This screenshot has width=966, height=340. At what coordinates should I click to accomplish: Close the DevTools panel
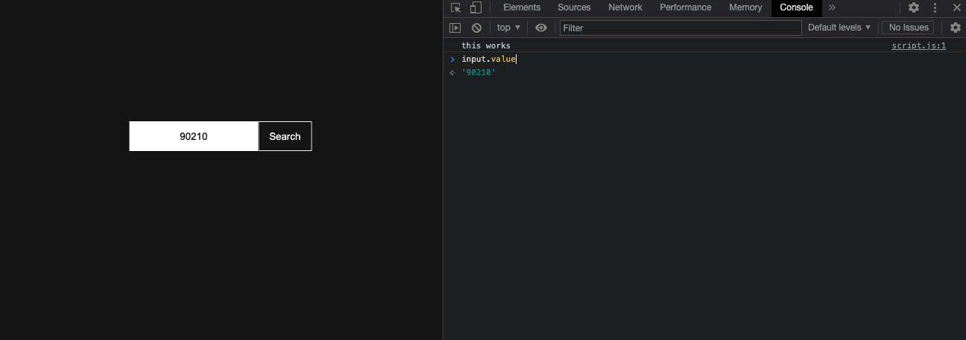tap(956, 7)
